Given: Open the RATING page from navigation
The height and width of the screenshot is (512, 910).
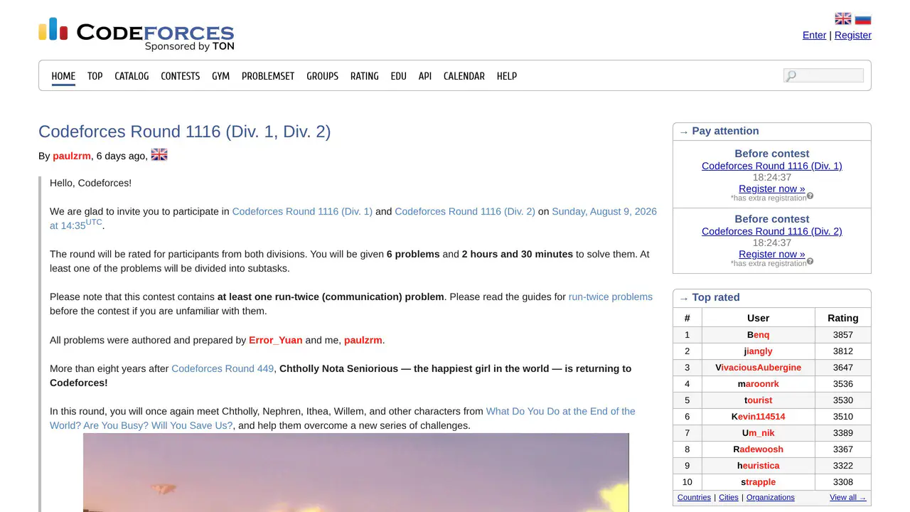Looking at the screenshot, I should point(365,76).
